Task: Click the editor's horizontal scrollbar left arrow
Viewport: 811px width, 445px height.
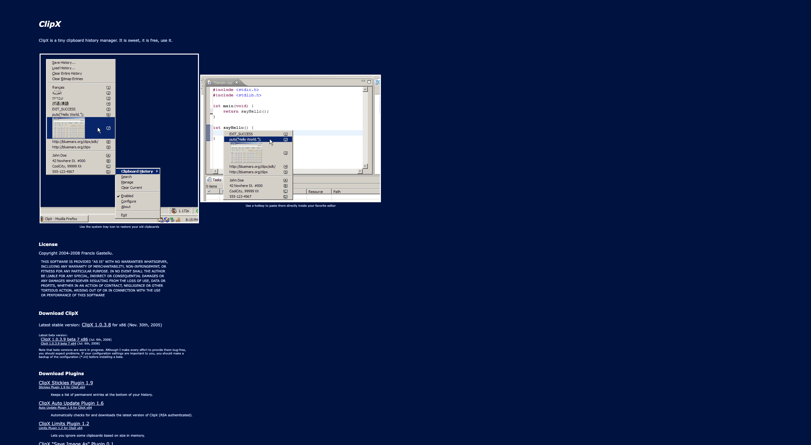Action: tap(215, 171)
